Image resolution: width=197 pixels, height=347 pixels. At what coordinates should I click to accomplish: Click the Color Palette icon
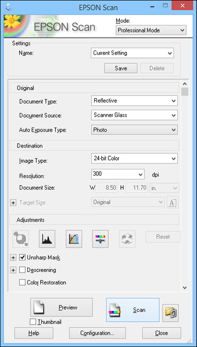coord(127,239)
